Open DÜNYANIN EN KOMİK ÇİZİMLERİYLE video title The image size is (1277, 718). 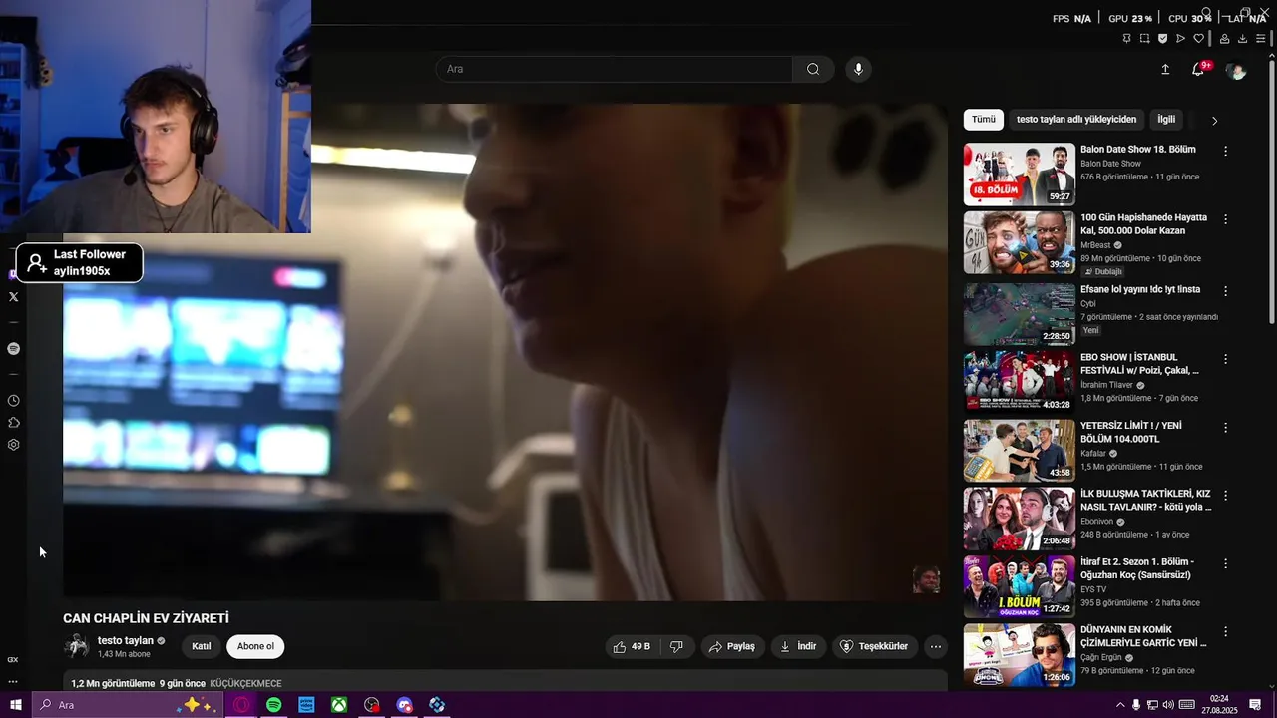pos(1143,636)
